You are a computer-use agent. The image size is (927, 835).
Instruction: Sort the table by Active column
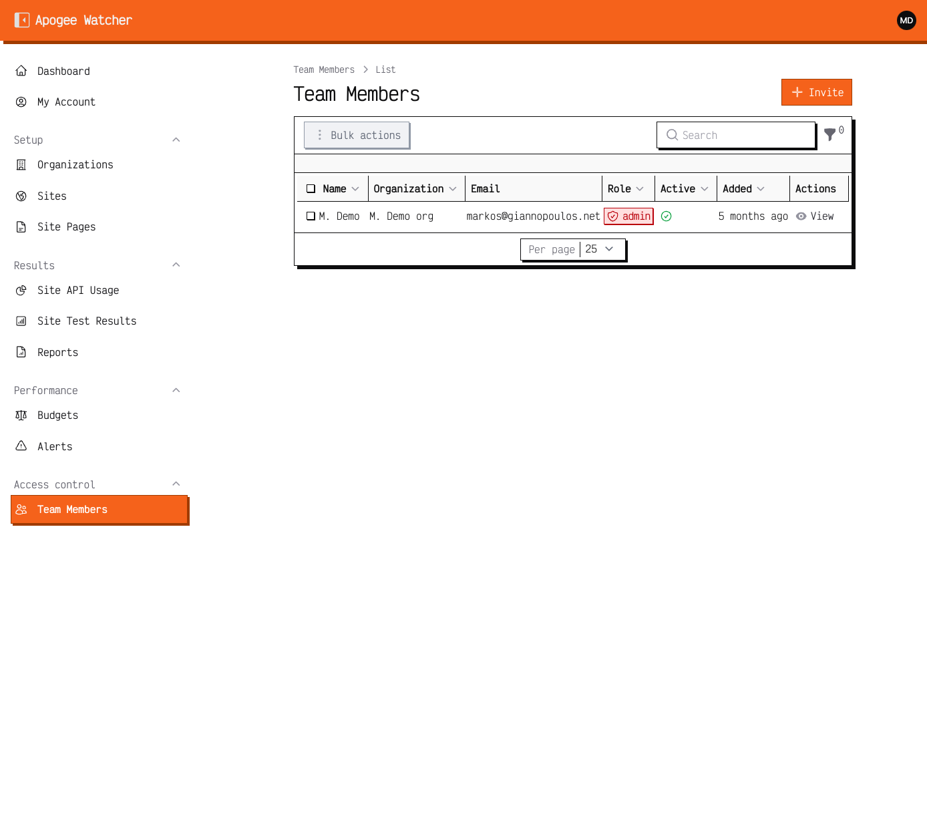(685, 189)
